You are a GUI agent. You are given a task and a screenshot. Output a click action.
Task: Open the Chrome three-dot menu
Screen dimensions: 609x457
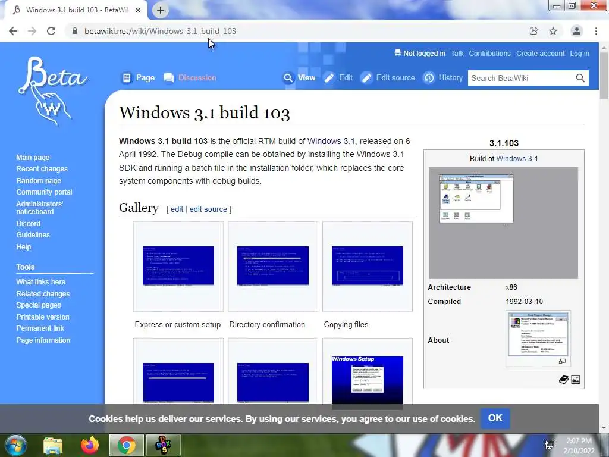[596, 31]
